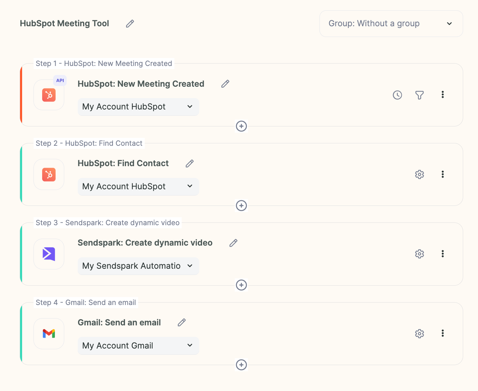Add a step after Gmail: Send an email

[241, 365]
